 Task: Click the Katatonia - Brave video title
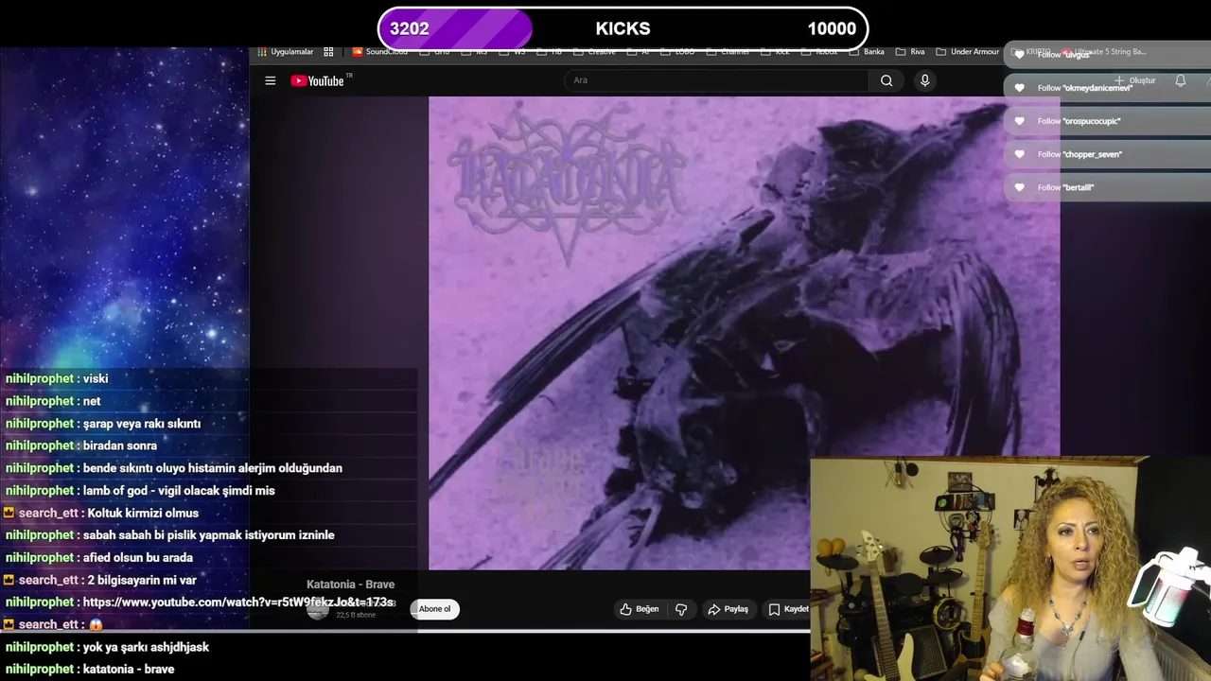(x=350, y=585)
